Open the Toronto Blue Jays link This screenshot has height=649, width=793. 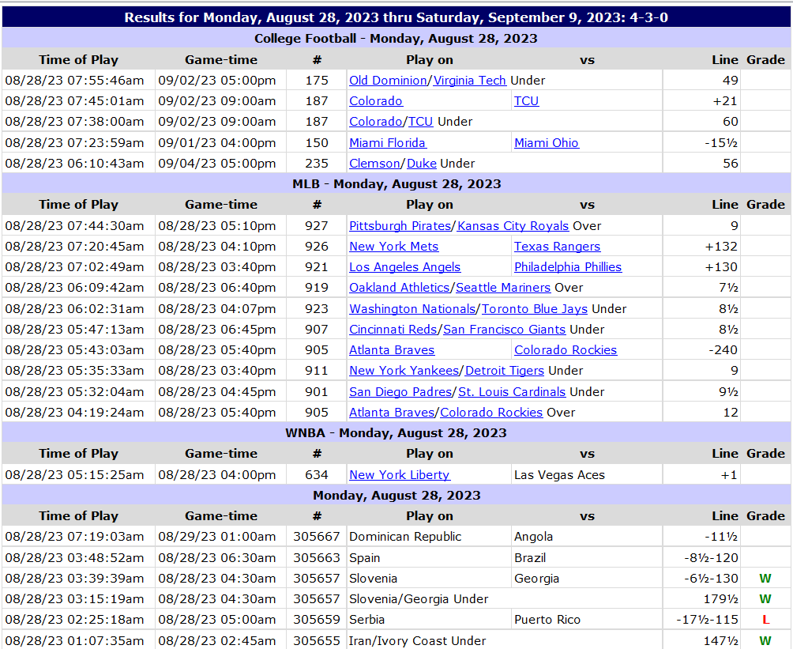click(535, 309)
